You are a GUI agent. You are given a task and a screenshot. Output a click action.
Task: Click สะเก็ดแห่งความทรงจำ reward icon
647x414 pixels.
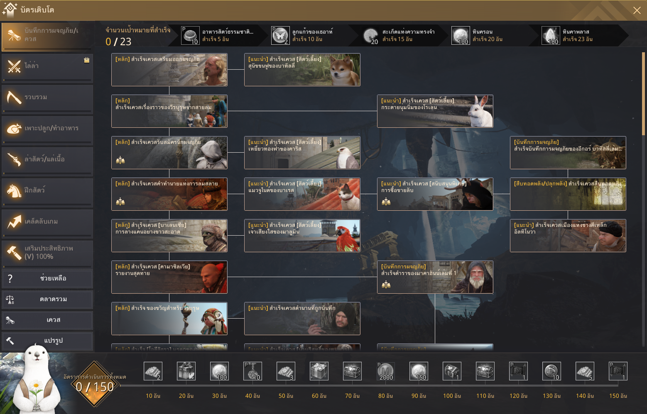(370, 36)
